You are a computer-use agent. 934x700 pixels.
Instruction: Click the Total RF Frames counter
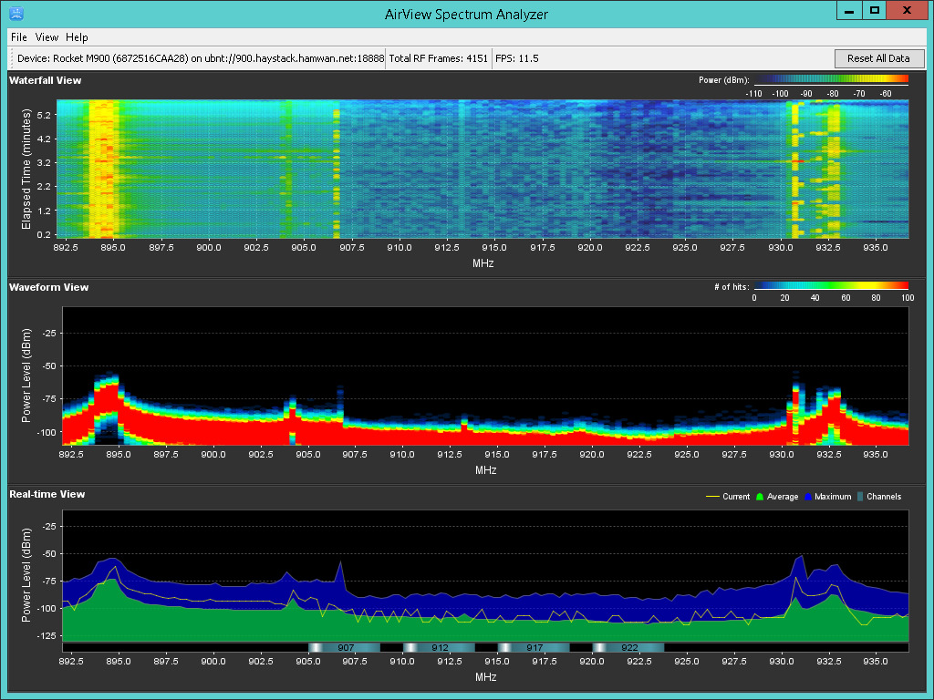click(x=438, y=58)
